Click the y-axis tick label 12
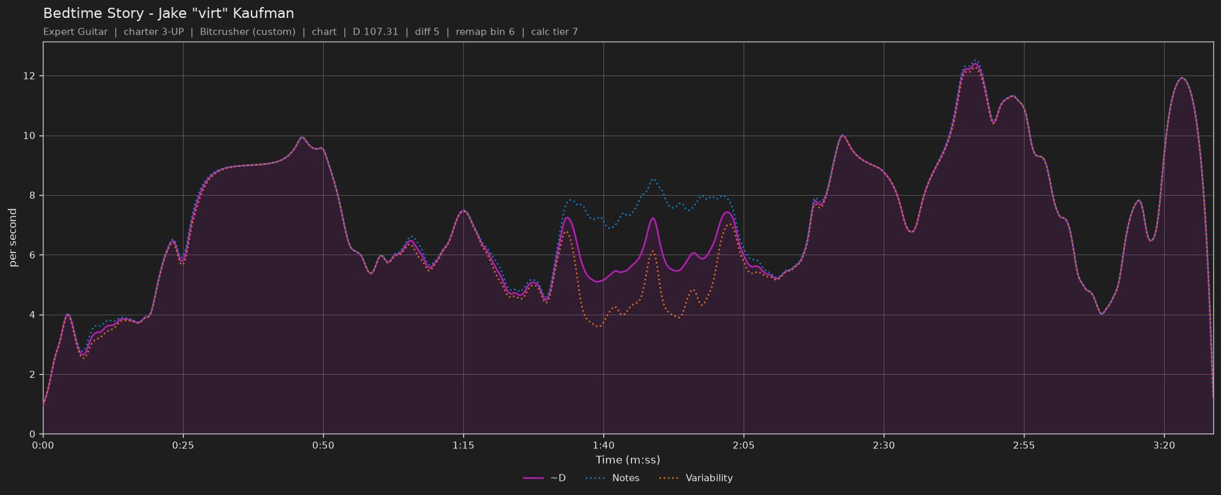The image size is (1221, 495). pyautogui.click(x=30, y=76)
